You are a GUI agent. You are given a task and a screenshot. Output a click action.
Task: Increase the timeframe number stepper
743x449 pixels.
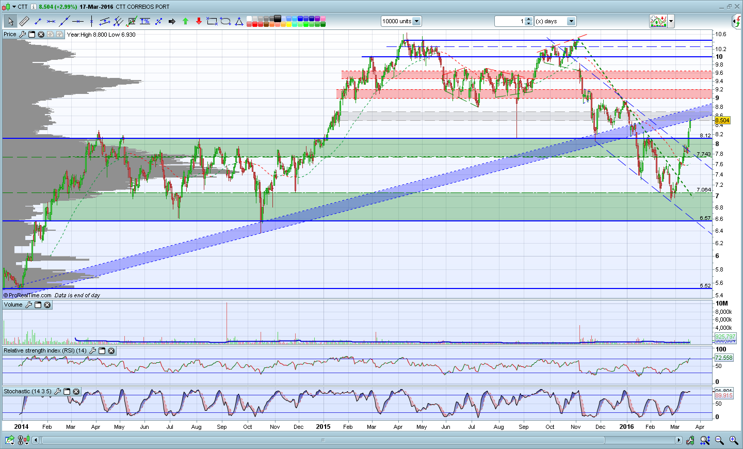pos(528,19)
